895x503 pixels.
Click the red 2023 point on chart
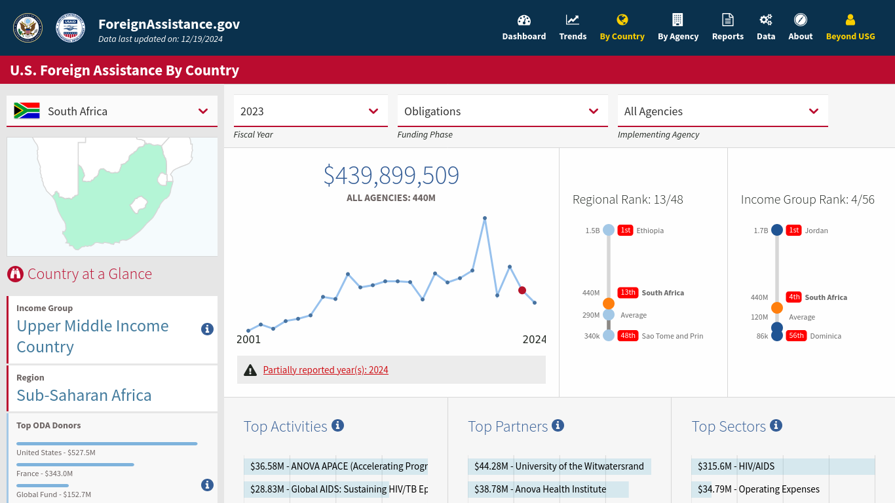522,290
